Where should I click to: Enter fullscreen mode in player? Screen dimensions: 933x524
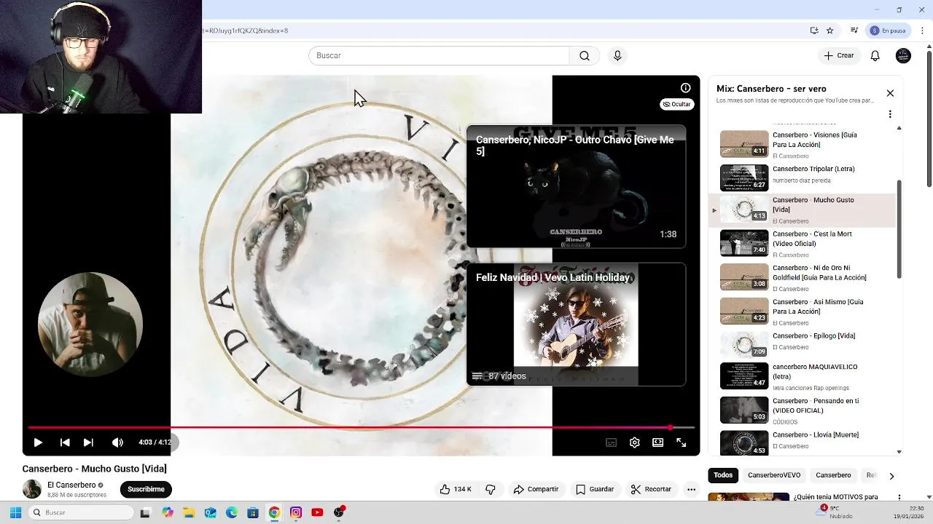(682, 442)
